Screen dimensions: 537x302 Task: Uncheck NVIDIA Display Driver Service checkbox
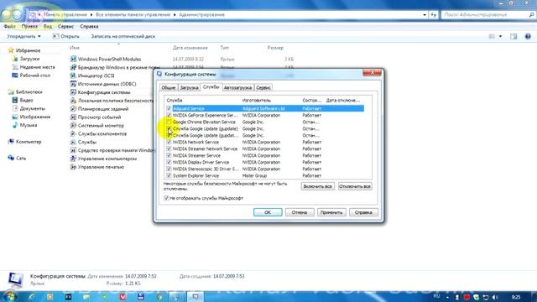169,162
